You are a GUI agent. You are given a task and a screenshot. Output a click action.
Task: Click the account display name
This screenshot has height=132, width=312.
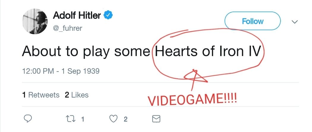click(77, 16)
